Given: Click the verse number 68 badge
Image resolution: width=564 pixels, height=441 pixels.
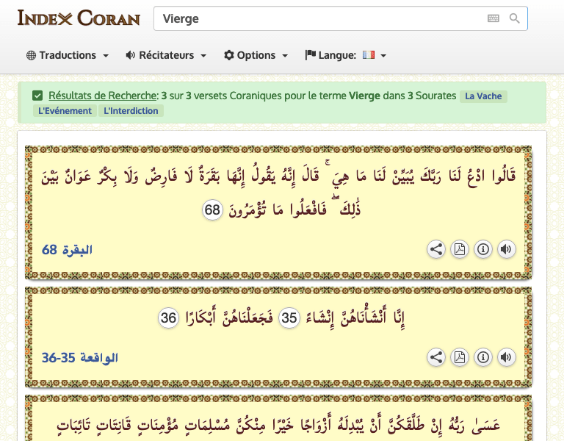Looking at the screenshot, I should coord(212,210).
